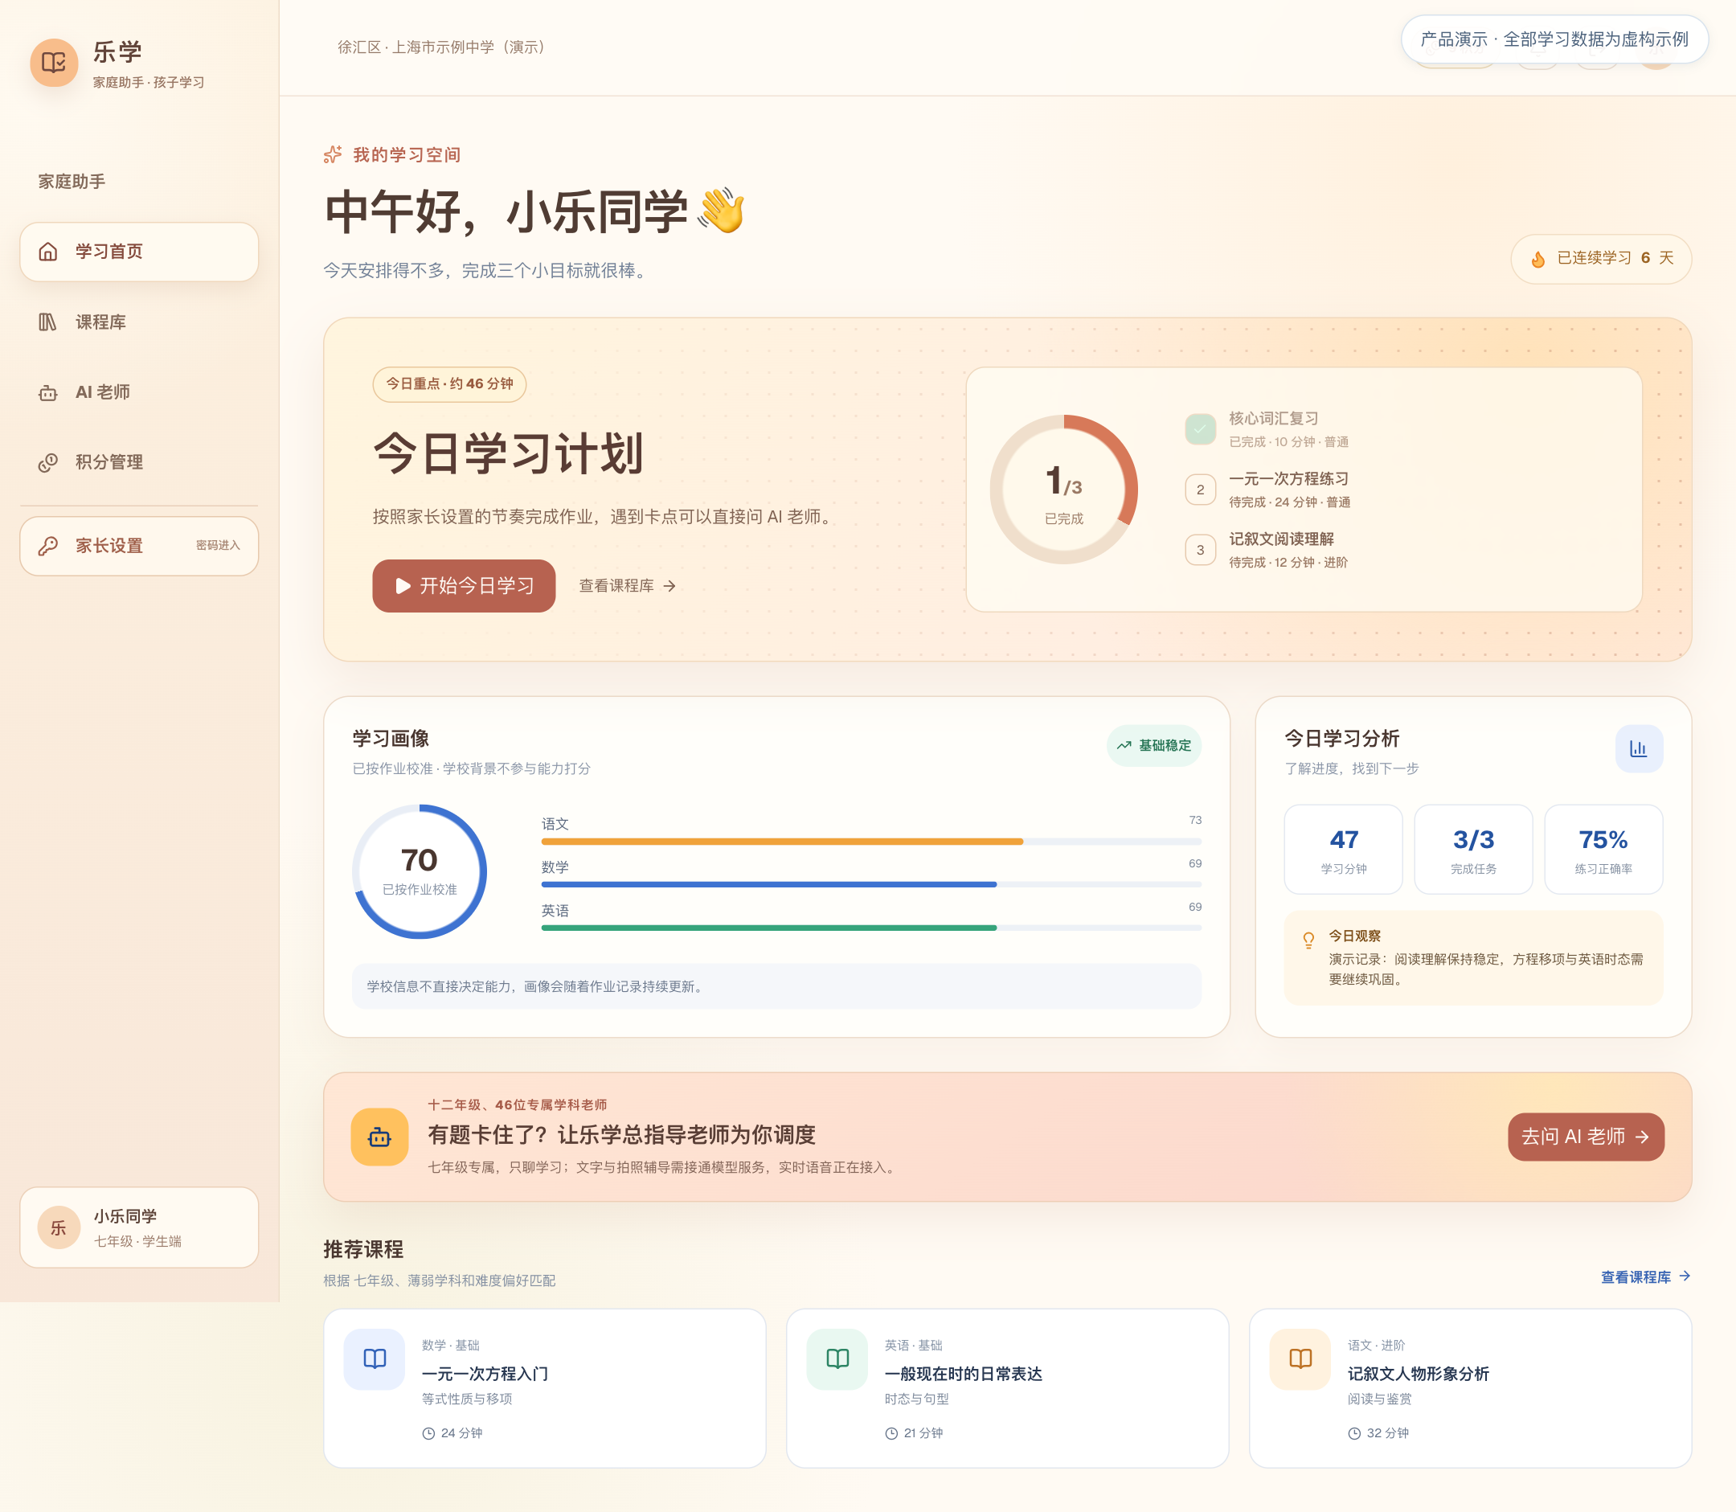Click the 产品演示 demo notice banner
The height and width of the screenshot is (1512, 1736).
pos(1554,39)
